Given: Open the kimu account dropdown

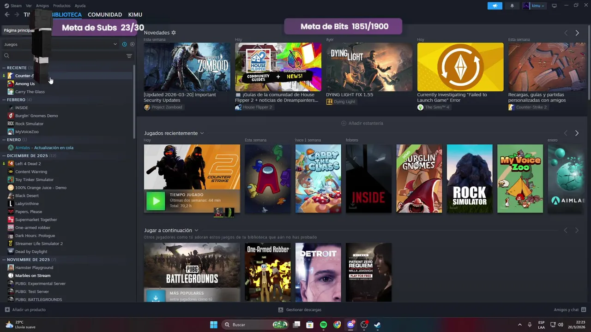Looking at the screenshot, I should coord(534,6).
